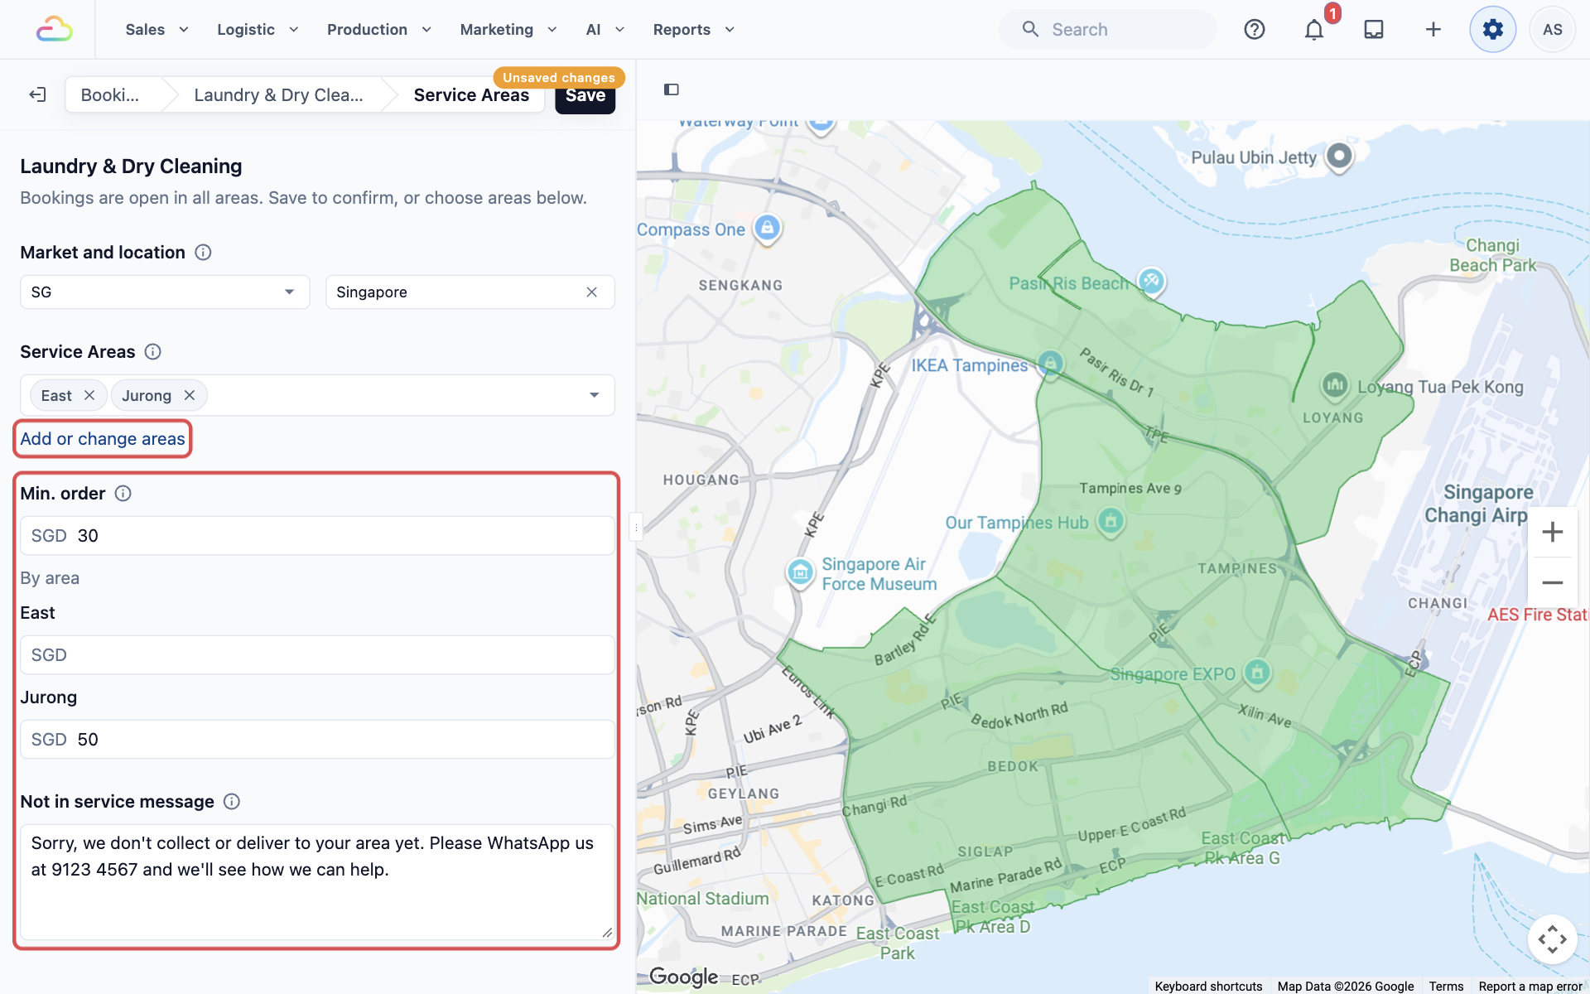Open the AI menu
This screenshot has width=1590, height=994.
coord(605,30)
